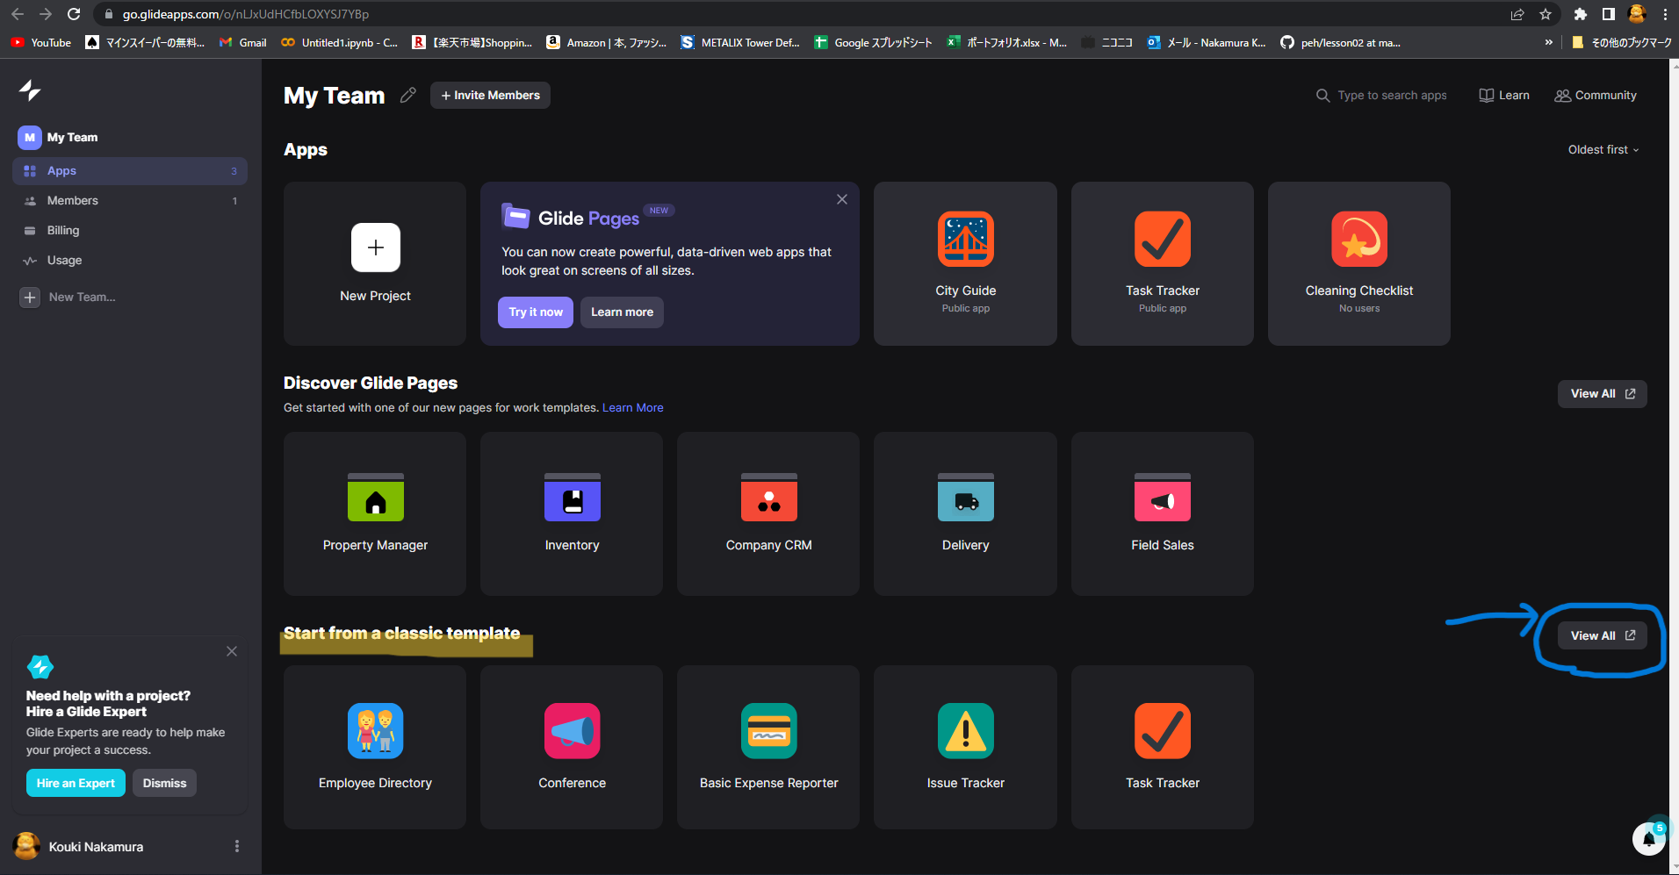
Task: Click the pencil icon to rename My Team
Action: [407, 96]
